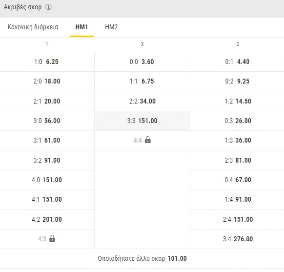Choose the 1:2 score at odds 14.50
284x272 pixels.
point(237,101)
